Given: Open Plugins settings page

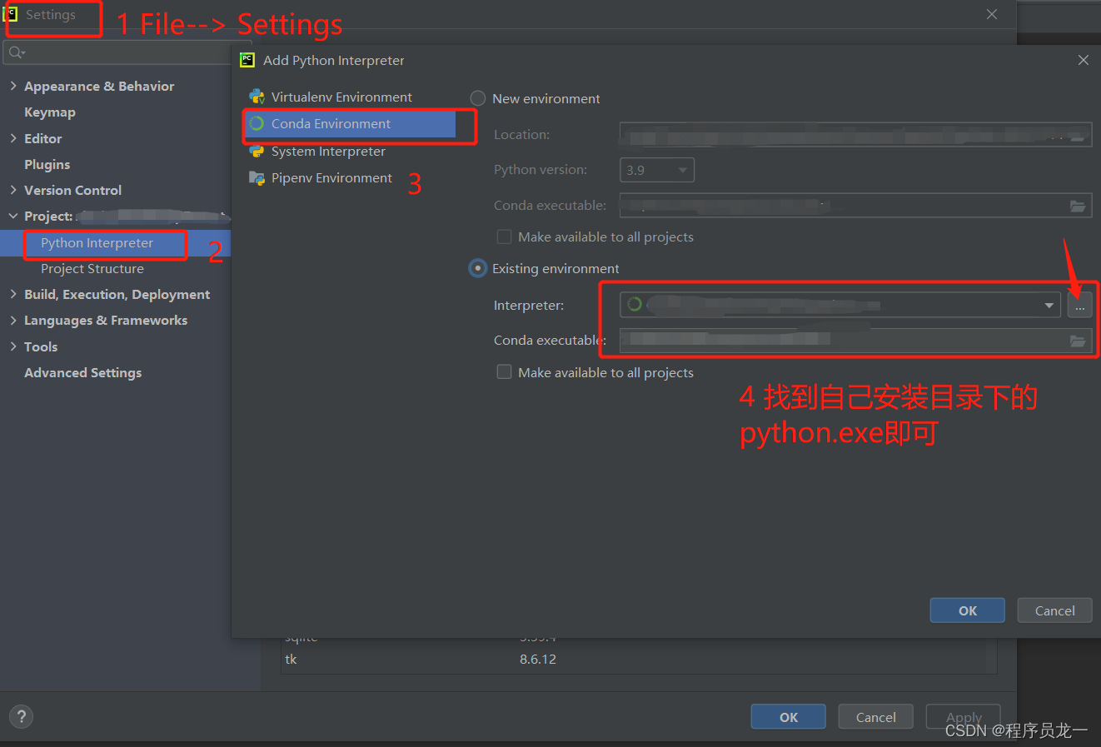Looking at the screenshot, I should [x=47, y=164].
